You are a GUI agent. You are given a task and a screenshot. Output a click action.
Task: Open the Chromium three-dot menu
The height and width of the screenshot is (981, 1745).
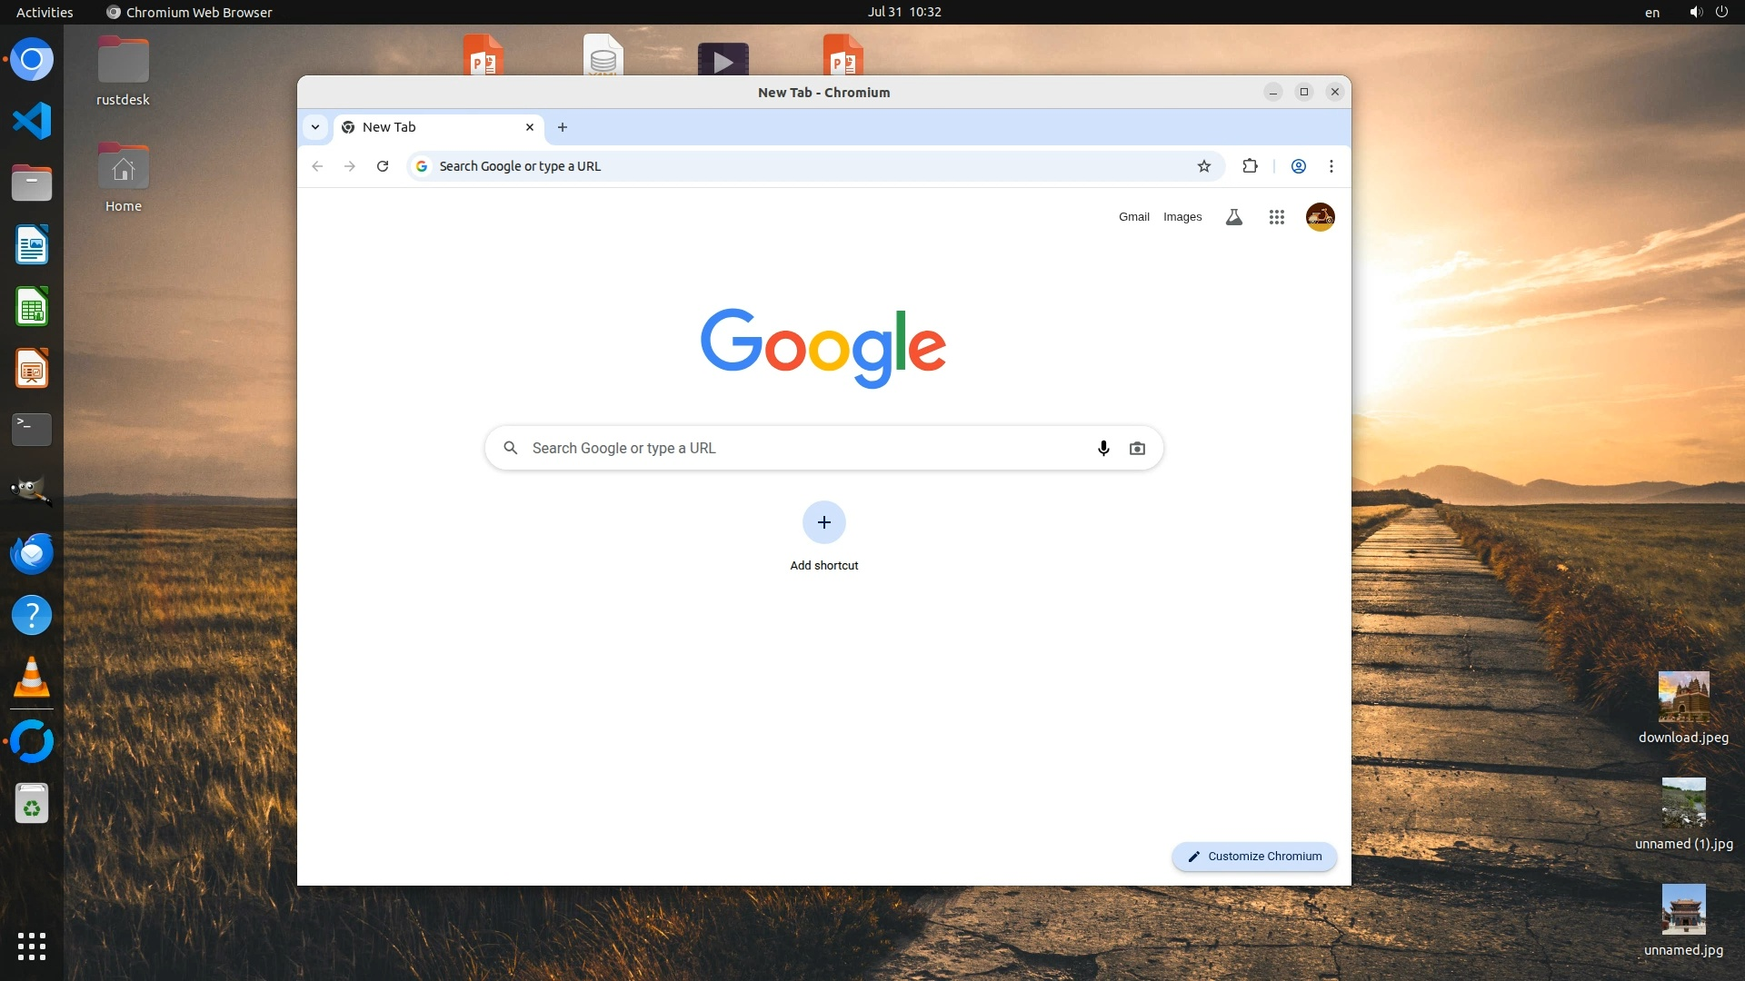(x=1331, y=166)
